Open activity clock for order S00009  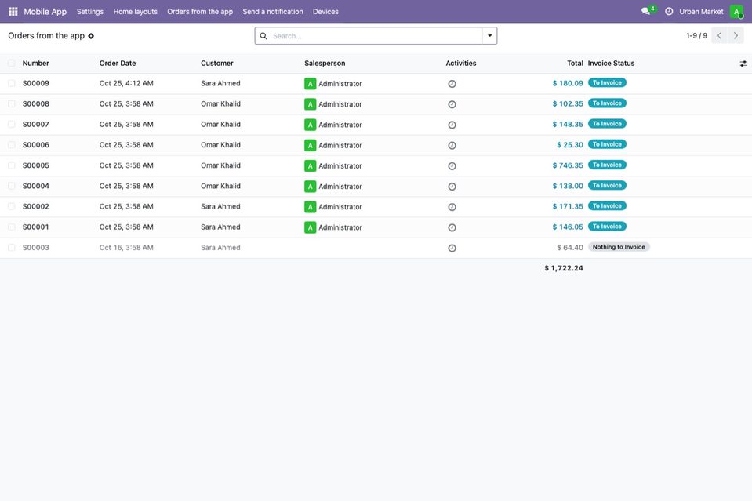(452, 84)
